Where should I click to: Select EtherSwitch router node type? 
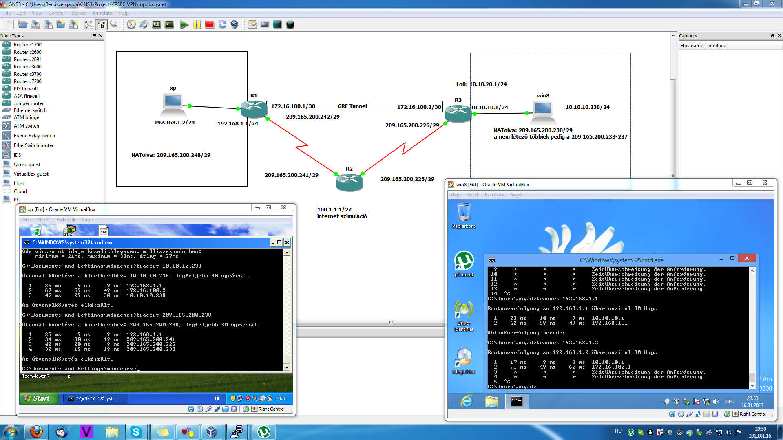33,145
